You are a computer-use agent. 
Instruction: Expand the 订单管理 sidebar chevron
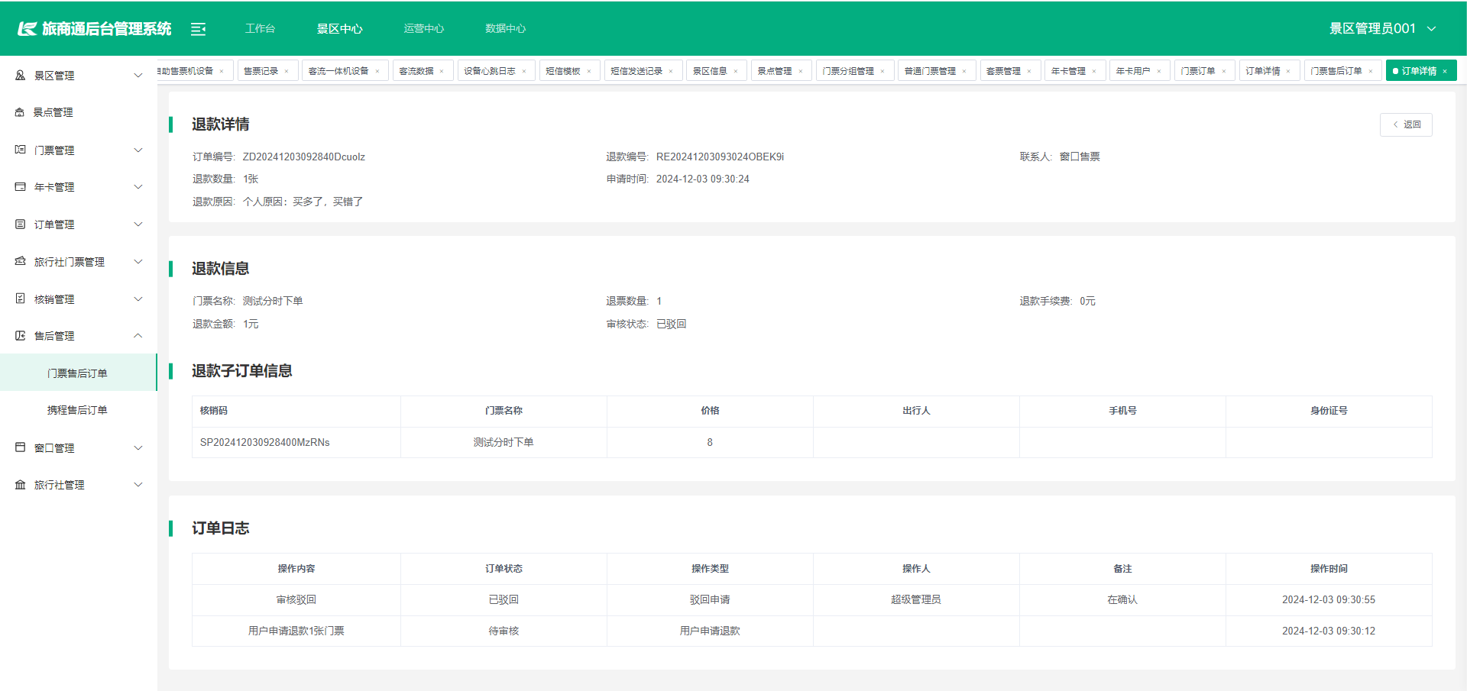(138, 224)
